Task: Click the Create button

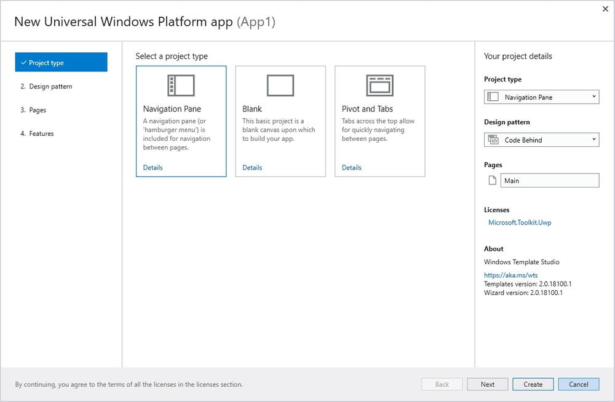Action: tap(533, 384)
